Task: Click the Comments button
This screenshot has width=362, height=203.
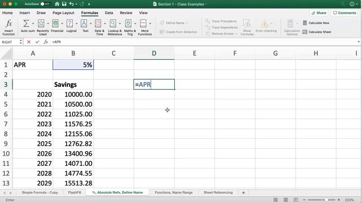Action: (344, 13)
